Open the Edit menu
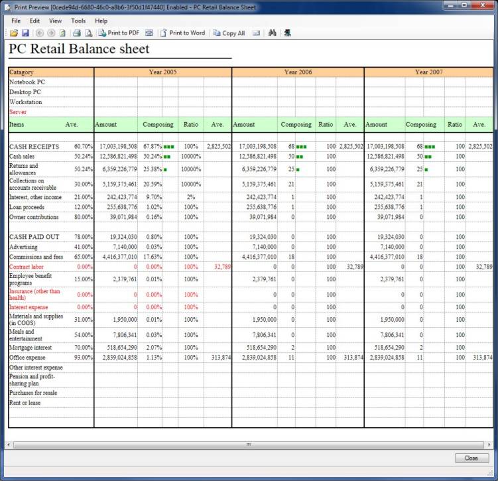 tap(34, 21)
